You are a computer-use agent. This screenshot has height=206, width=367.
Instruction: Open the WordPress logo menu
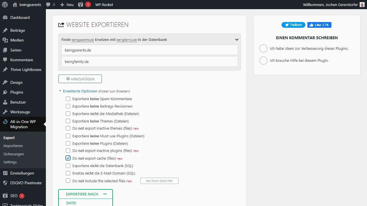[5, 5]
